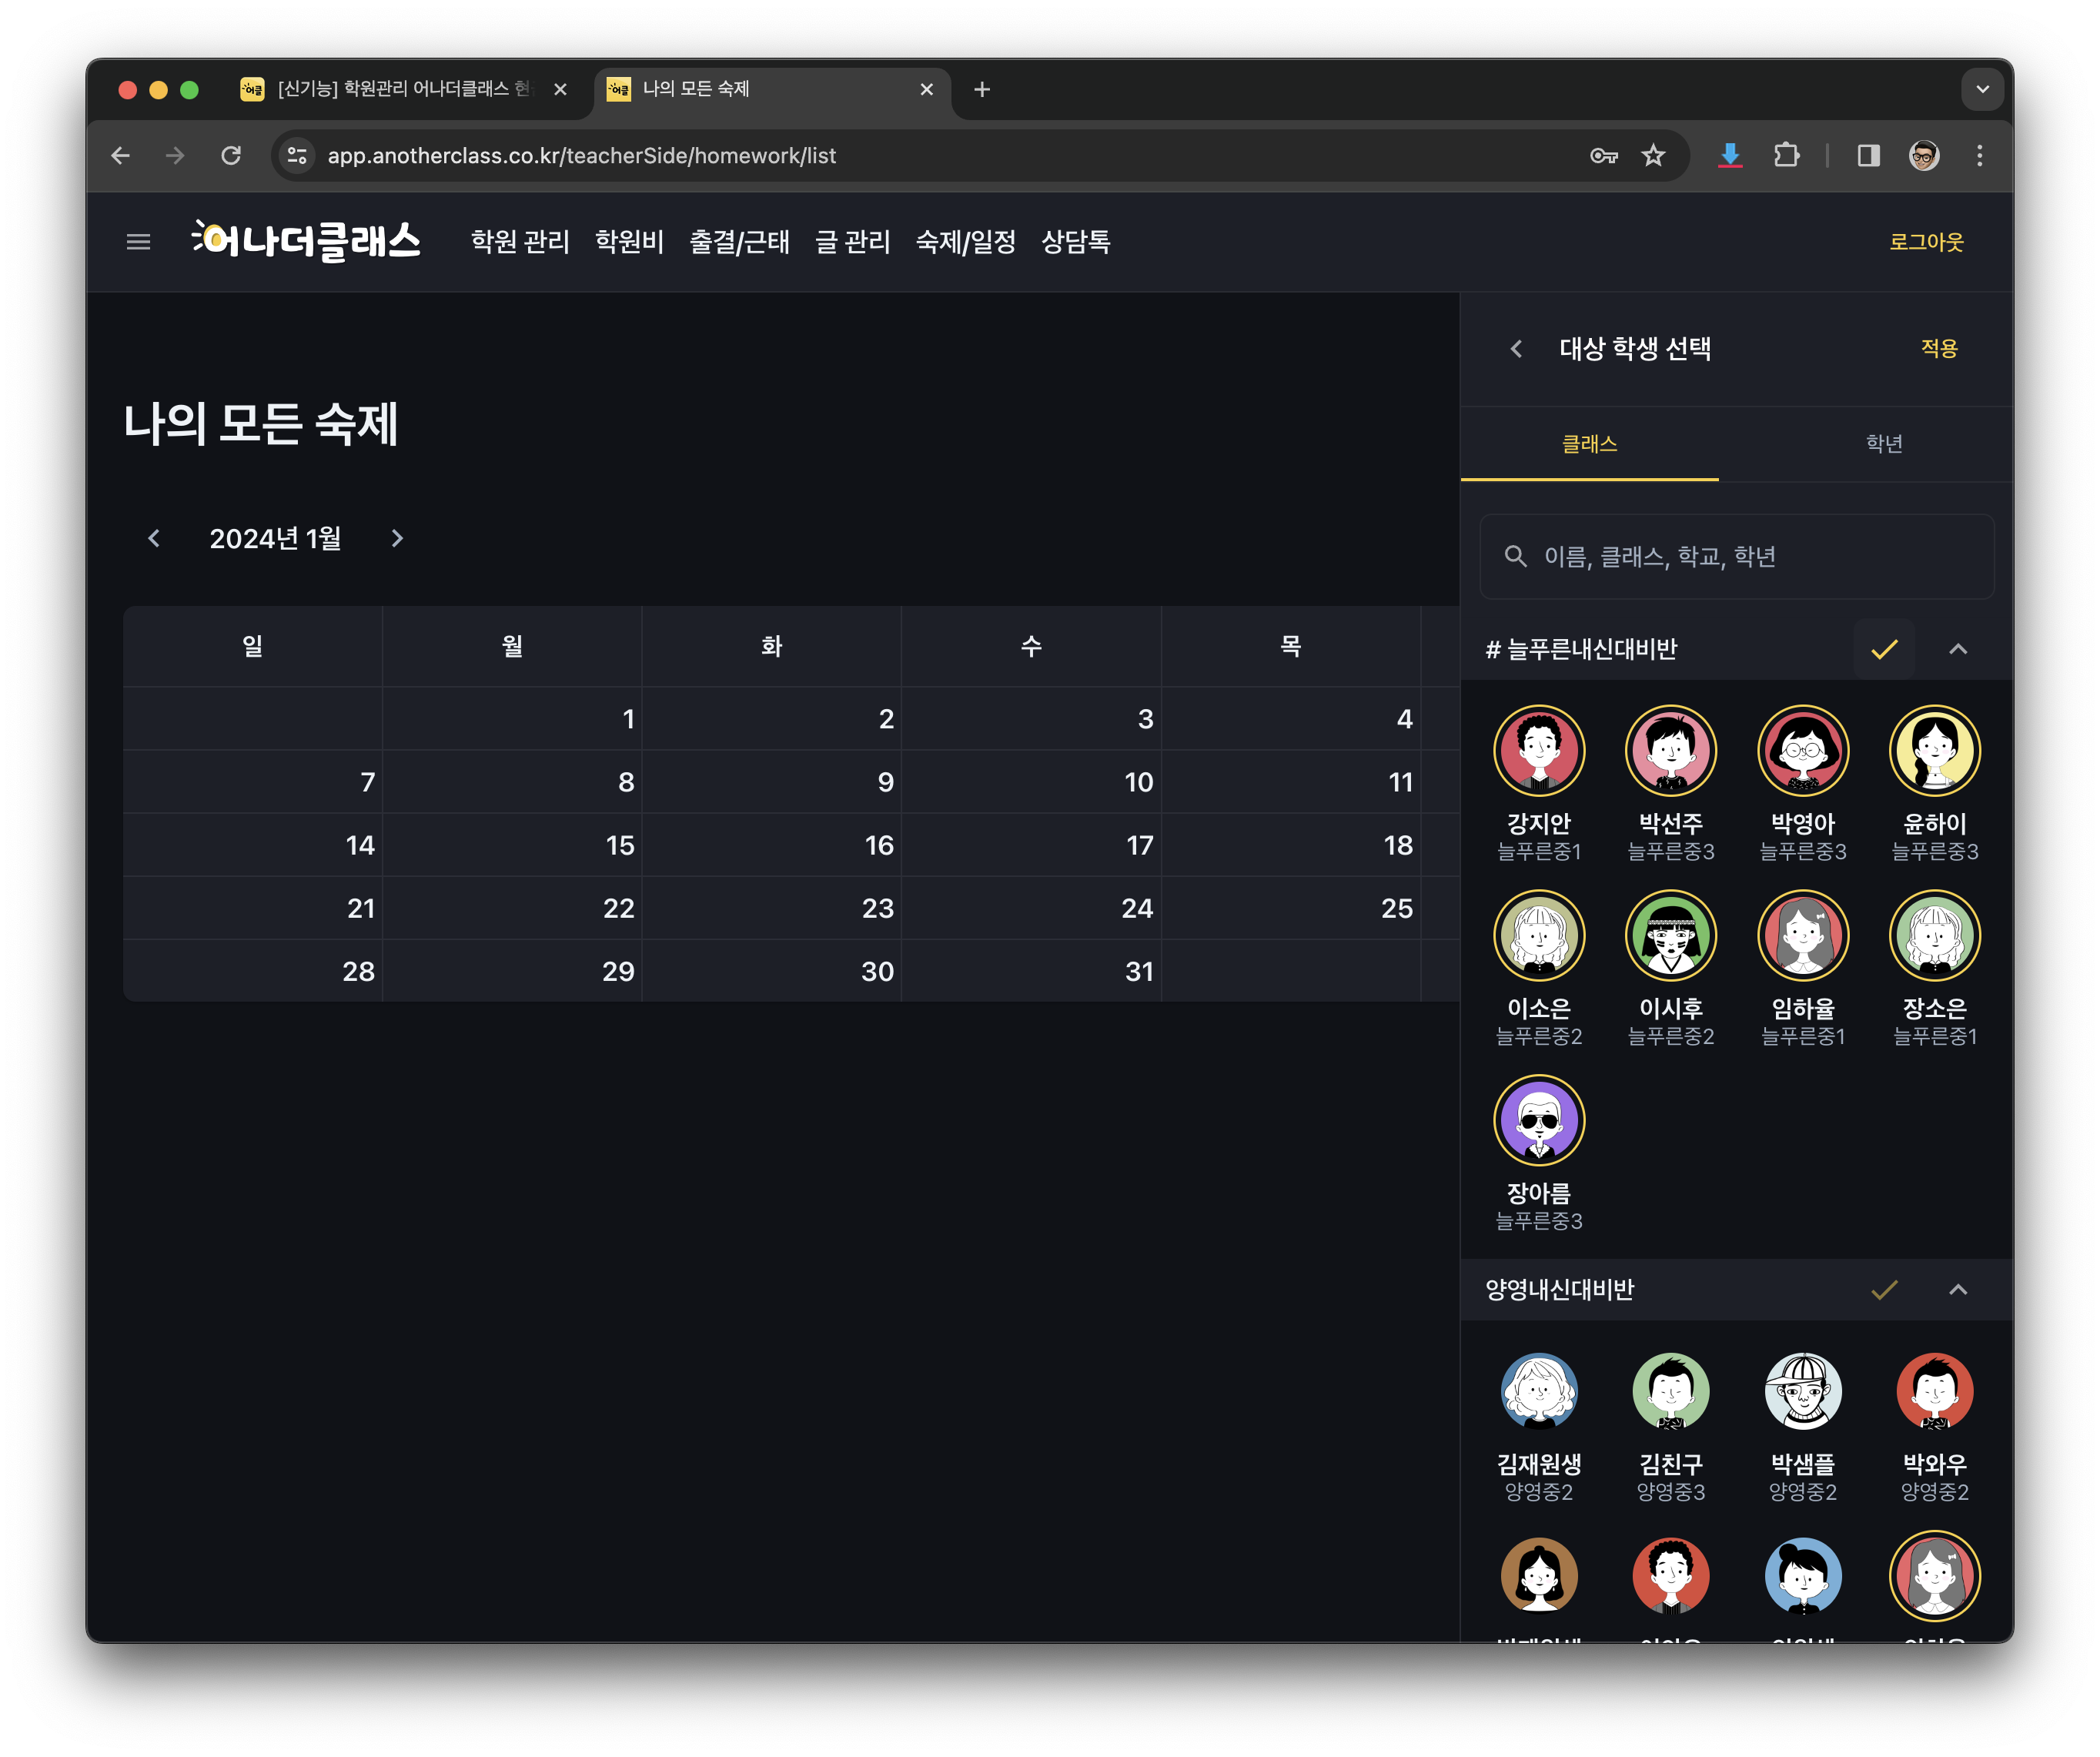
Task: Go to next month arrow
Action: pyautogui.click(x=397, y=539)
